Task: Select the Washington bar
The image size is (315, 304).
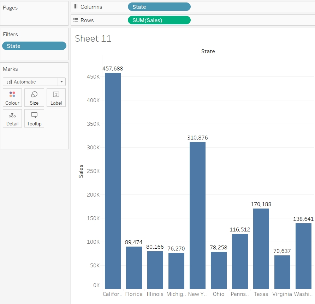Action: [x=303, y=256]
